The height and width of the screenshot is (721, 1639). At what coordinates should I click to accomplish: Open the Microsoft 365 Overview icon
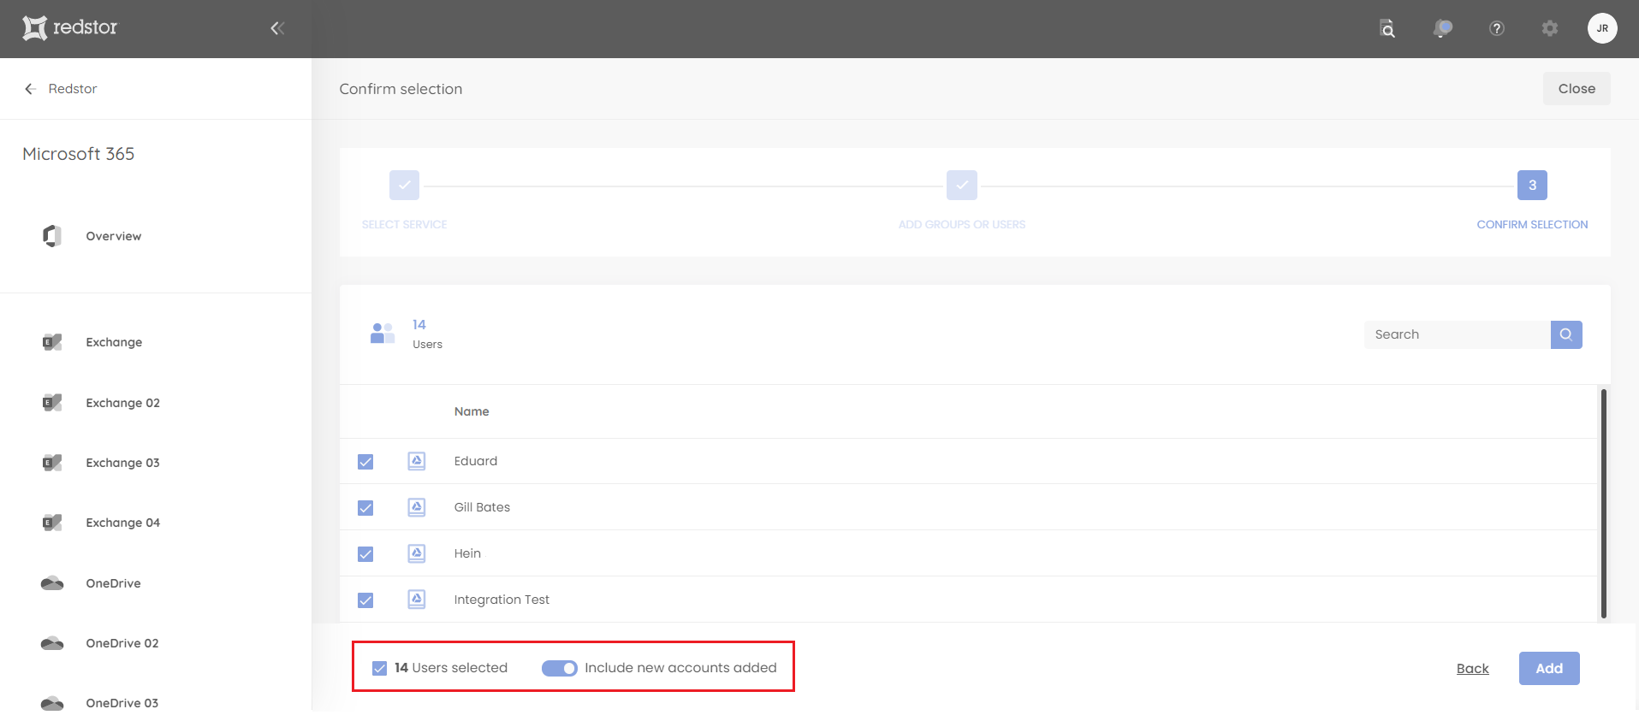tap(52, 236)
